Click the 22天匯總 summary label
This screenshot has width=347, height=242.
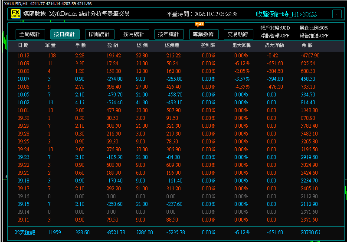click(x=25, y=232)
